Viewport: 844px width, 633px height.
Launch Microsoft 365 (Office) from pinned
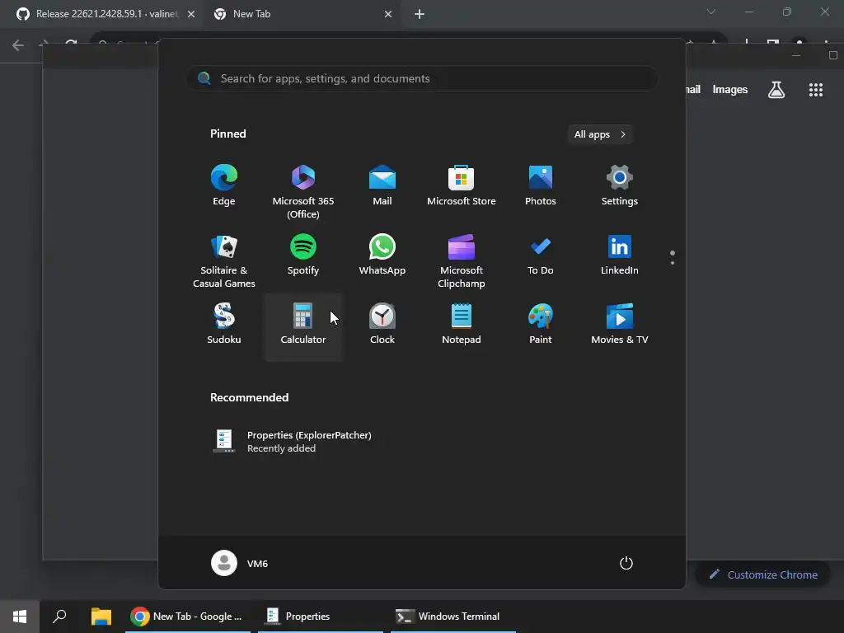click(x=303, y=192)
